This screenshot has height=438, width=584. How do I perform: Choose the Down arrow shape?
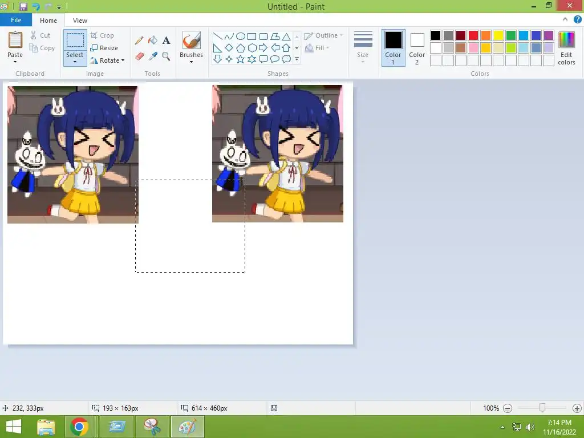pos(217,59)
